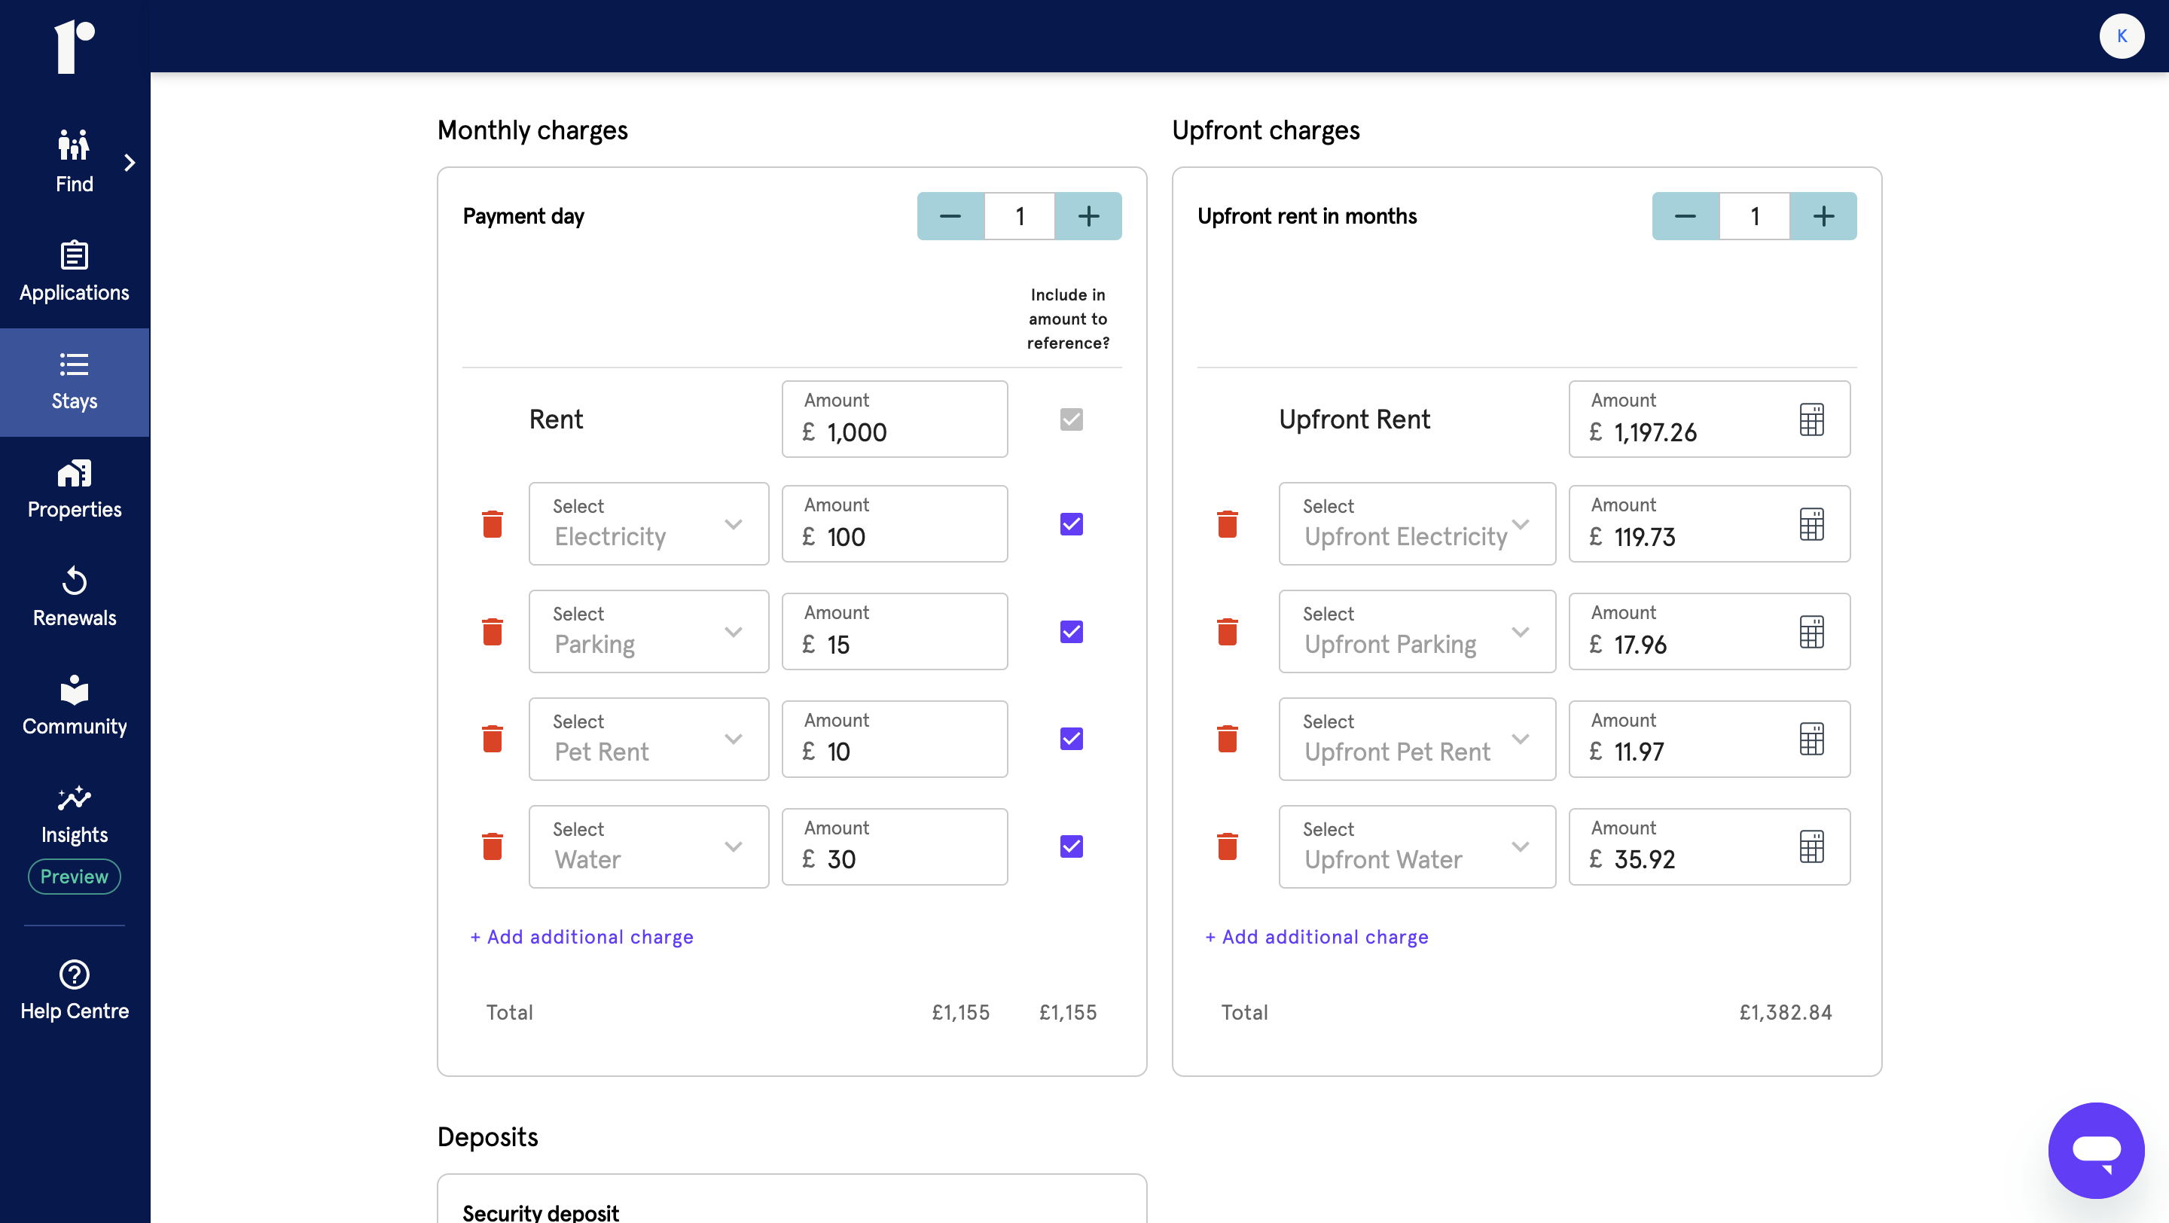Expand the Find menu chevron
The width and height of the screenshot is (2169, 1223).
tap(129, 163)
